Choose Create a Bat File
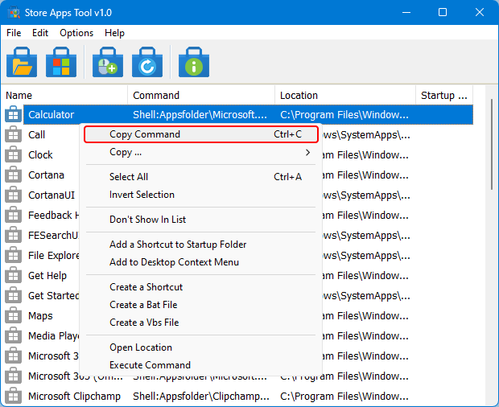Image resolution: width=499 pixels, height=407 pixels. (201, 305)
